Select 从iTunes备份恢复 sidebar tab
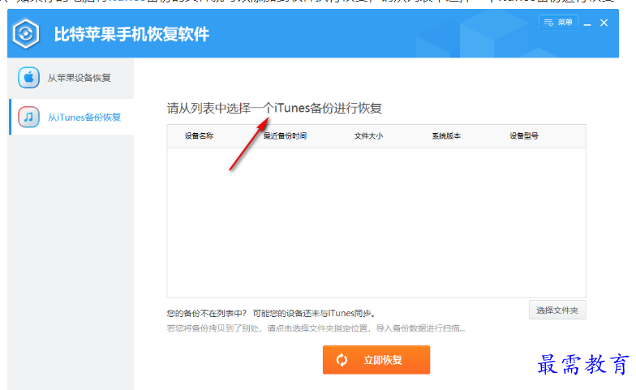The width and height of the screenshot is (636, 390). [71, 117]
